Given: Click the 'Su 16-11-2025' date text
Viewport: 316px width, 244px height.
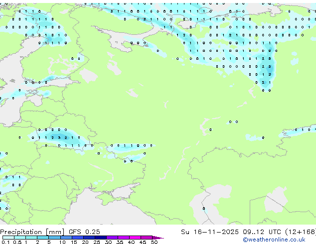Looking at the screenshot, I should coord(210,232).
